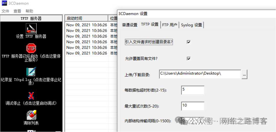276x132 pixels.
Task: Click the 清除列表 eraser icon
Action: 31,115
